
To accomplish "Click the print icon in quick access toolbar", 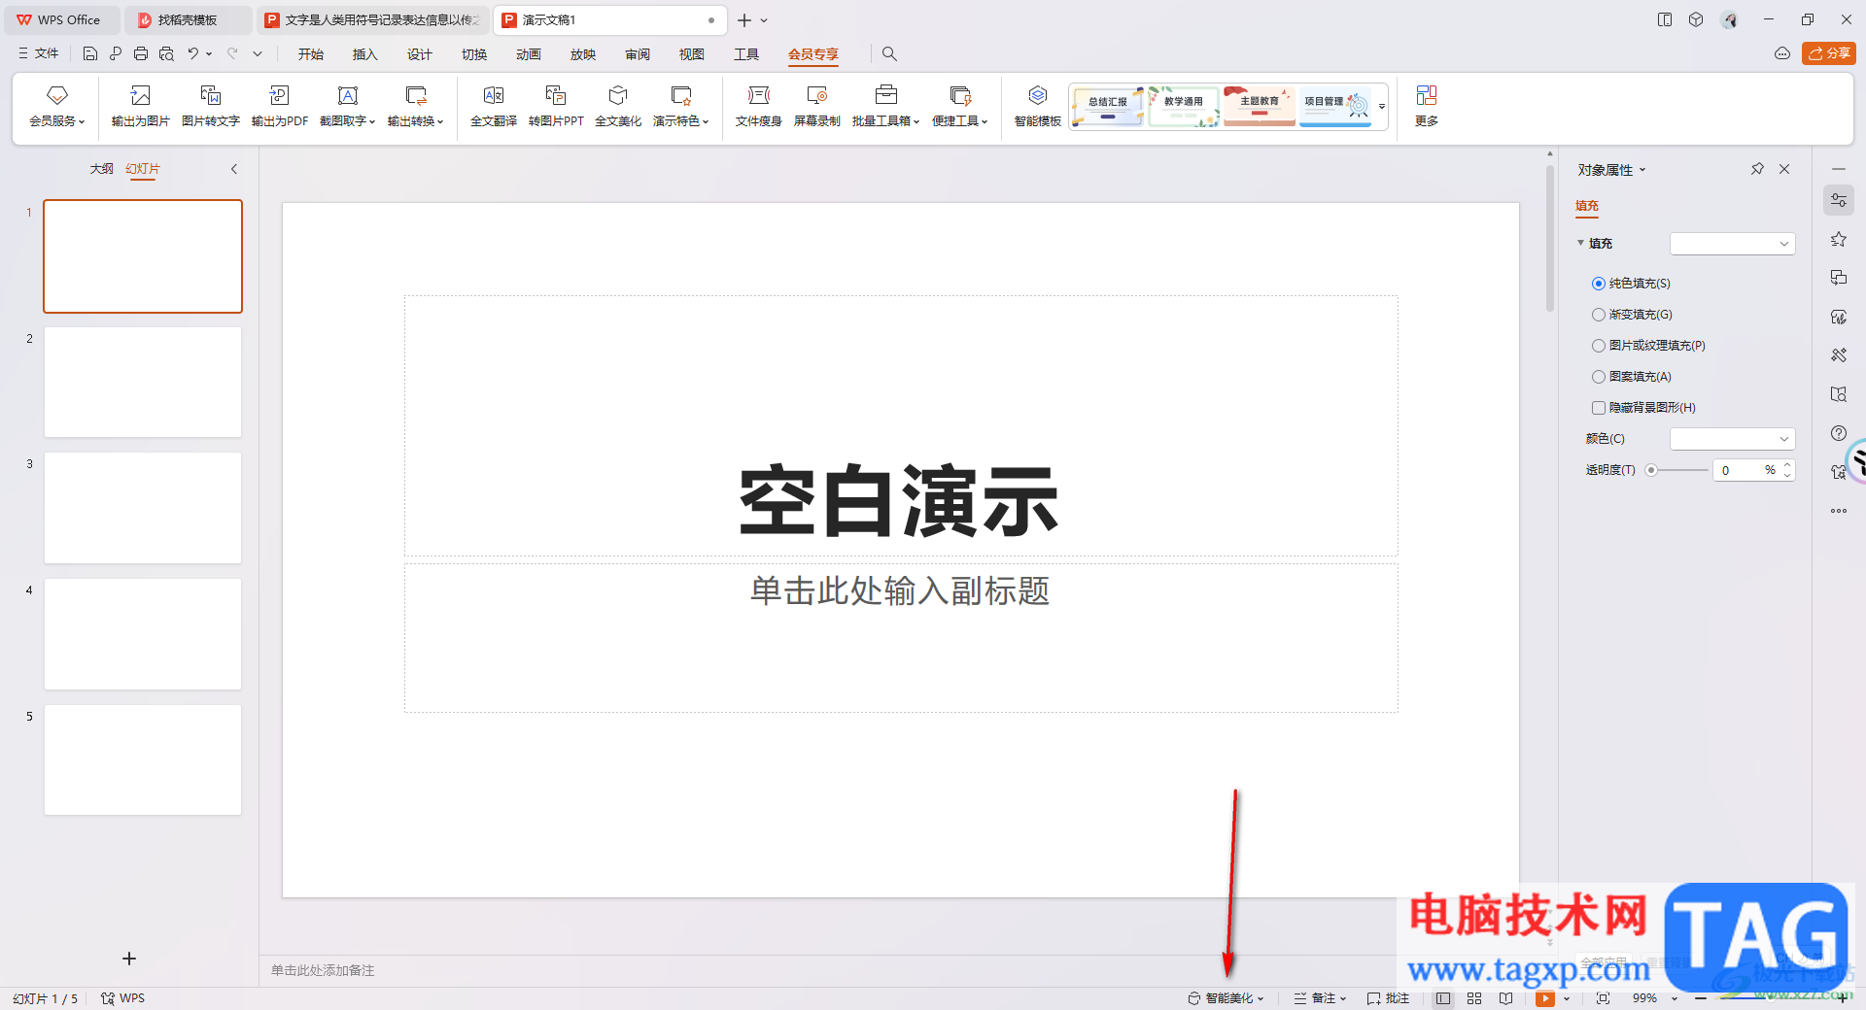I will tap(141, 54).
